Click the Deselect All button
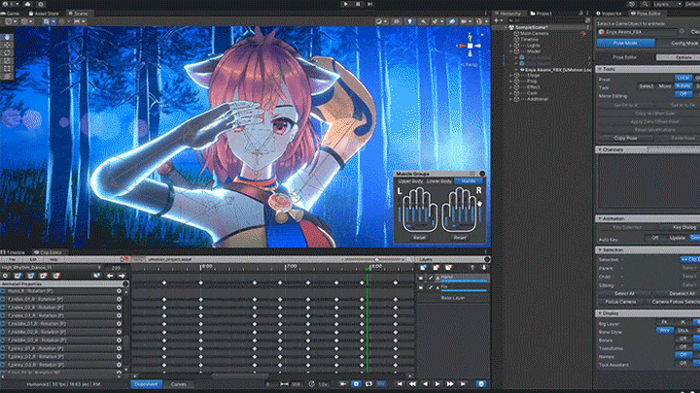The height and width of the screenshot is (393, 700). coord(682,294)
